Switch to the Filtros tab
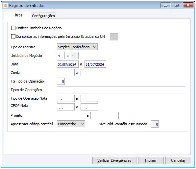The width and height of the screenshot is (196, 169). (x=17, y=15)
